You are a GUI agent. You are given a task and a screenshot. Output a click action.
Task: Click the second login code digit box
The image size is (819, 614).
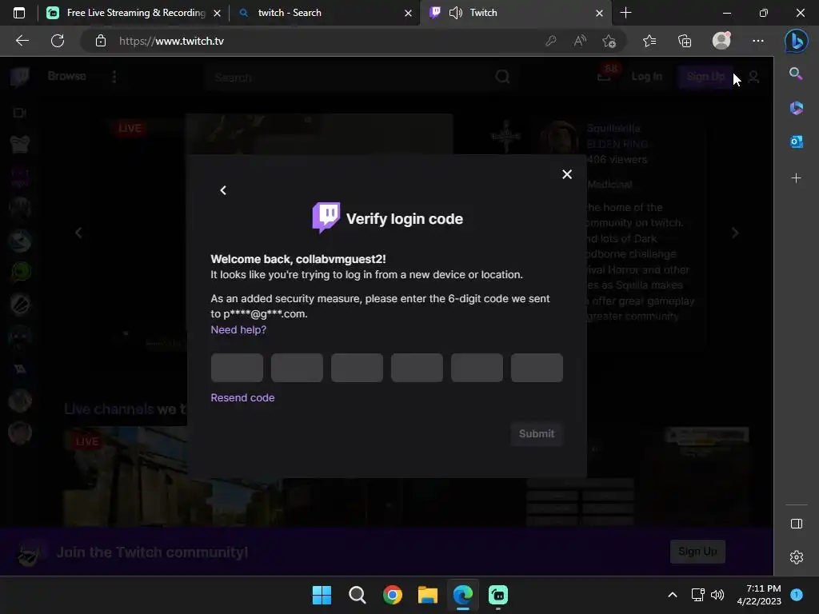[298, 368]
